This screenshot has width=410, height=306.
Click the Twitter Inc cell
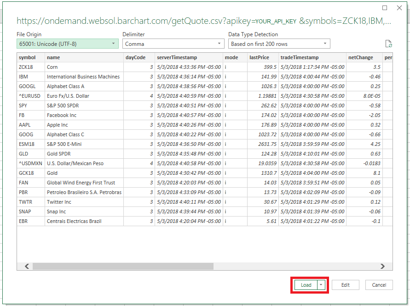pyautogui.click(x=84, y=202)
